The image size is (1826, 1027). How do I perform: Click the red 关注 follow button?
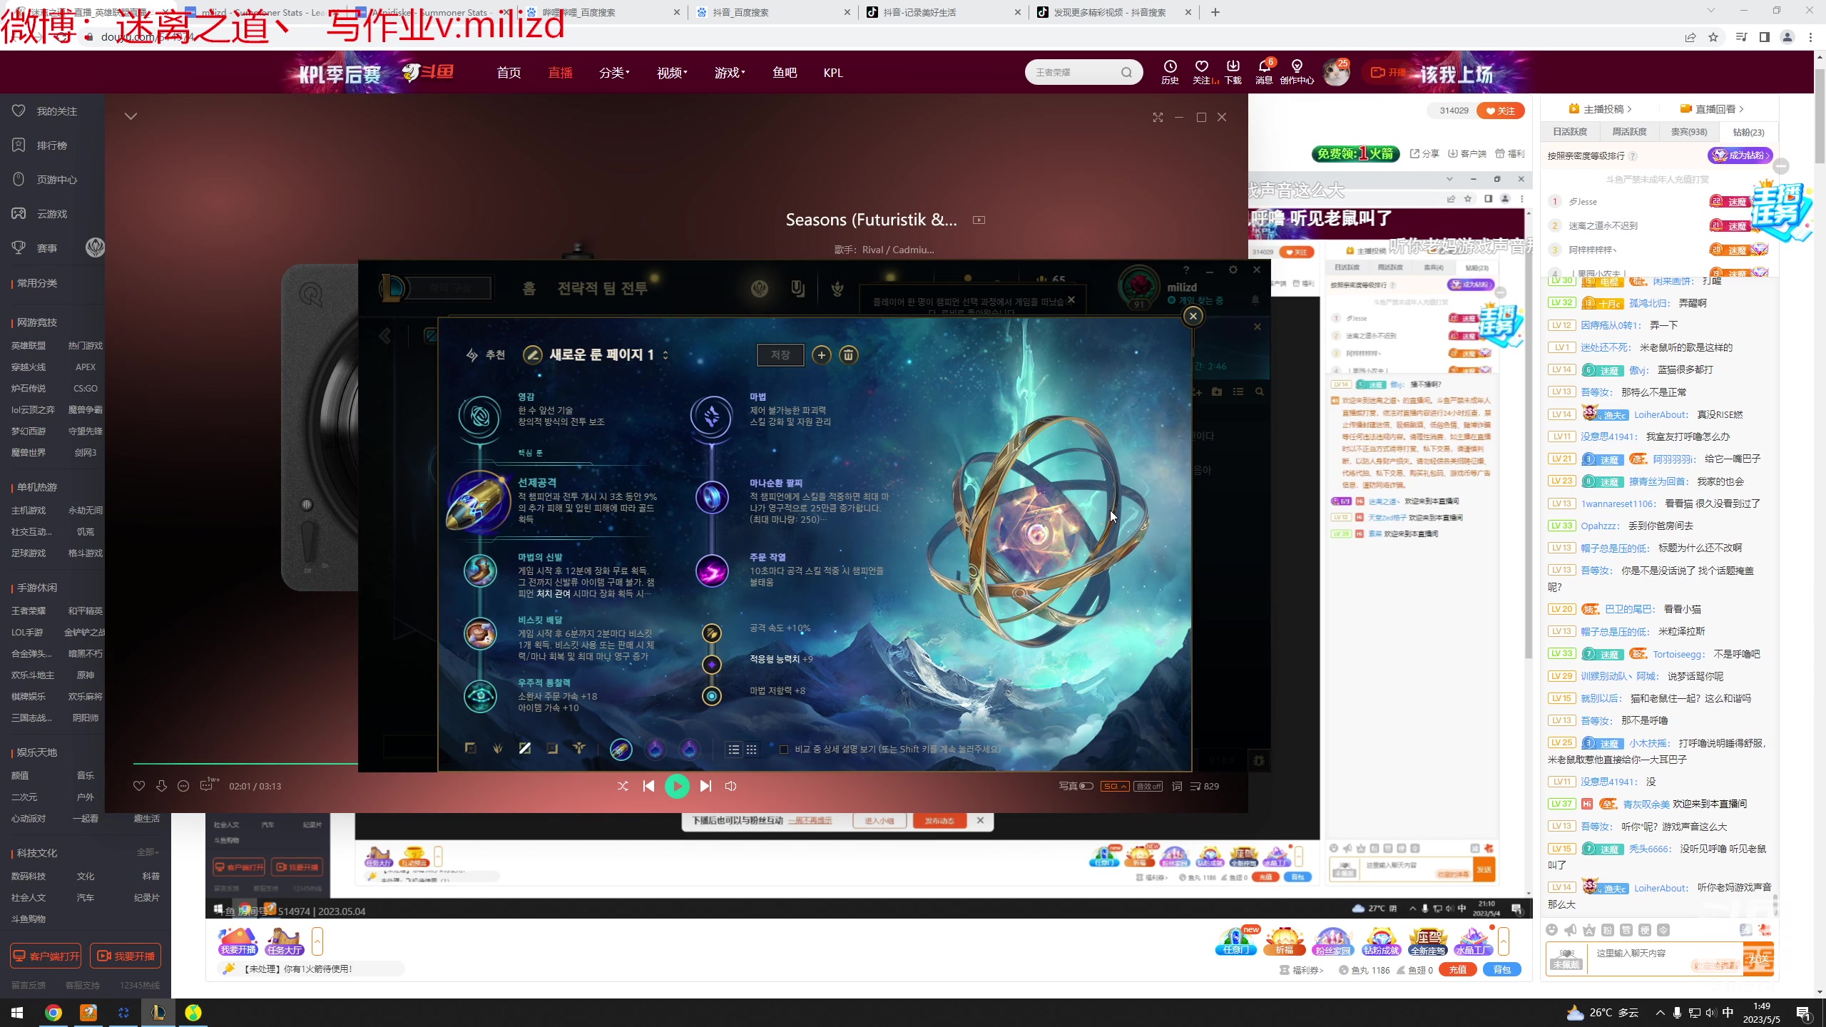pos(1501,111)
